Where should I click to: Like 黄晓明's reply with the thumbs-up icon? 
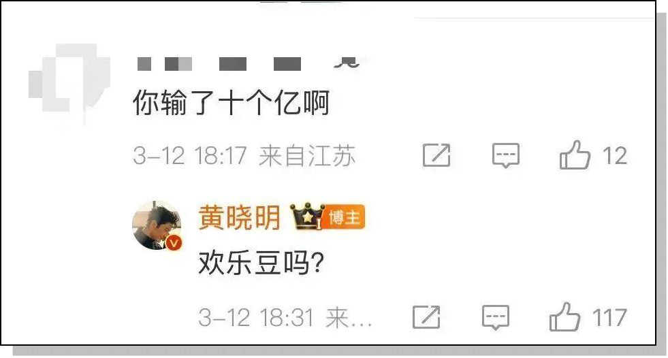565,316
